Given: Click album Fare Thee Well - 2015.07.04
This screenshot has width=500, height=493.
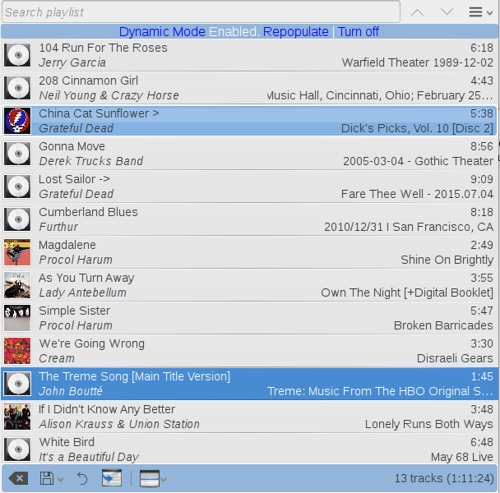Looking at the screenshot, I should point(417,194).
